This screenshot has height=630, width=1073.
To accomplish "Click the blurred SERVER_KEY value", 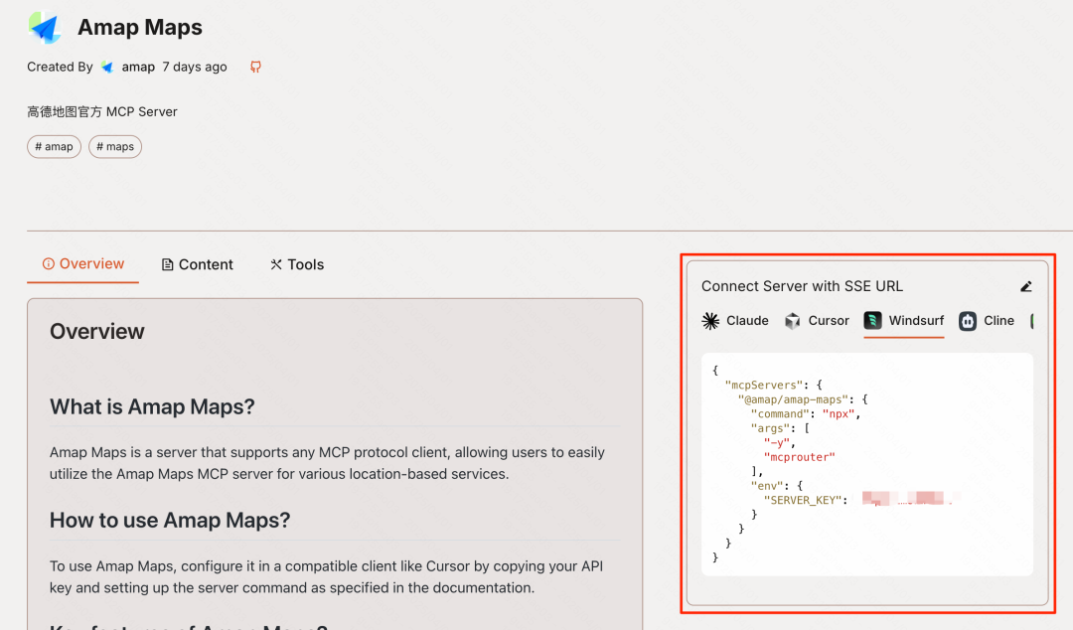I will click(910, 499).
